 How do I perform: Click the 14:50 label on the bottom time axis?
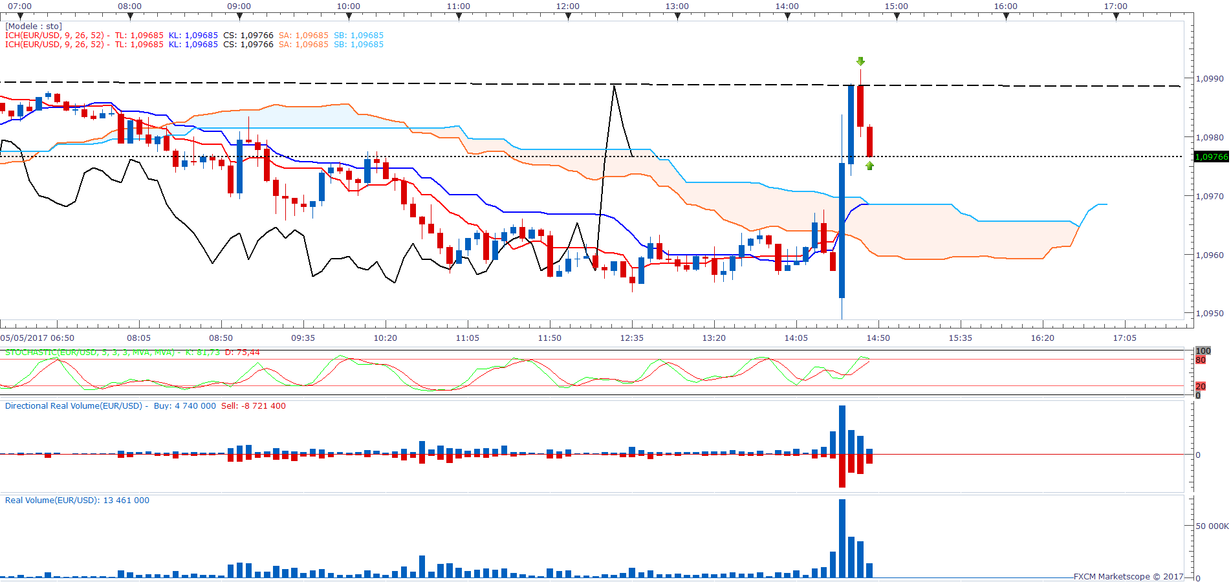coord(878,338)
